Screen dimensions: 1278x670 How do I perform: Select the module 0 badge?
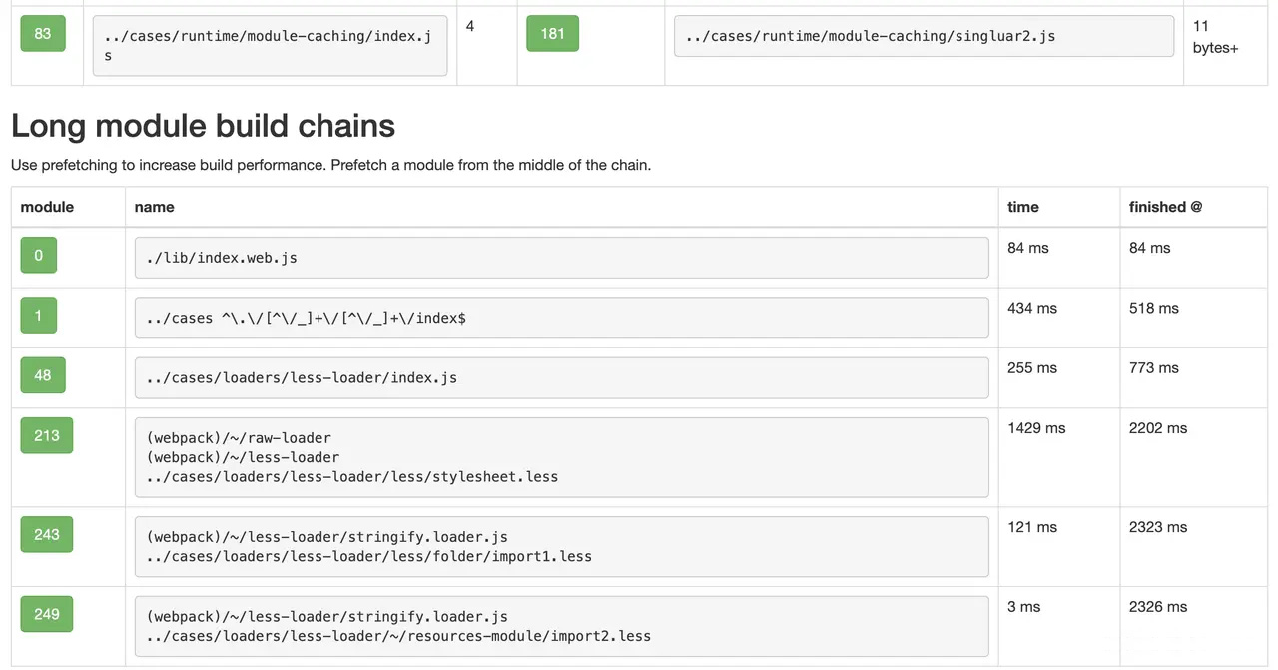pos(38,255)
